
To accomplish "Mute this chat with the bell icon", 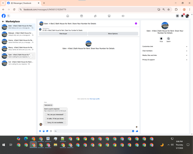I will click(x=161, y=38).
